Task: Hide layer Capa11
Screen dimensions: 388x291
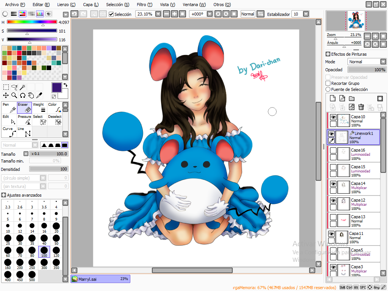Action: tap(331, 234)
